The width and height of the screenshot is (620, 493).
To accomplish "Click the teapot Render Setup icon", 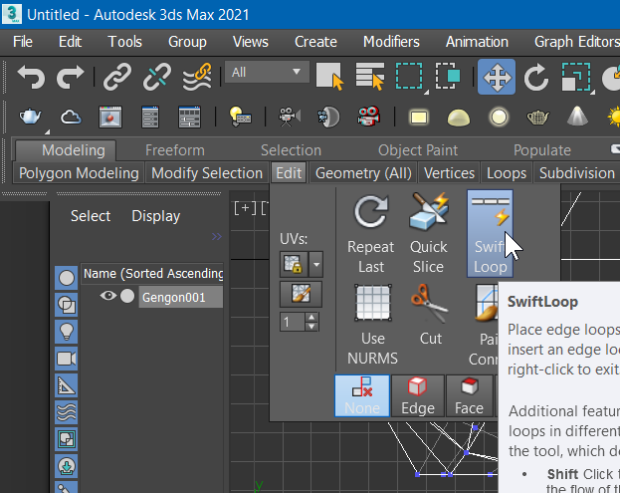I will click(31, 117).
